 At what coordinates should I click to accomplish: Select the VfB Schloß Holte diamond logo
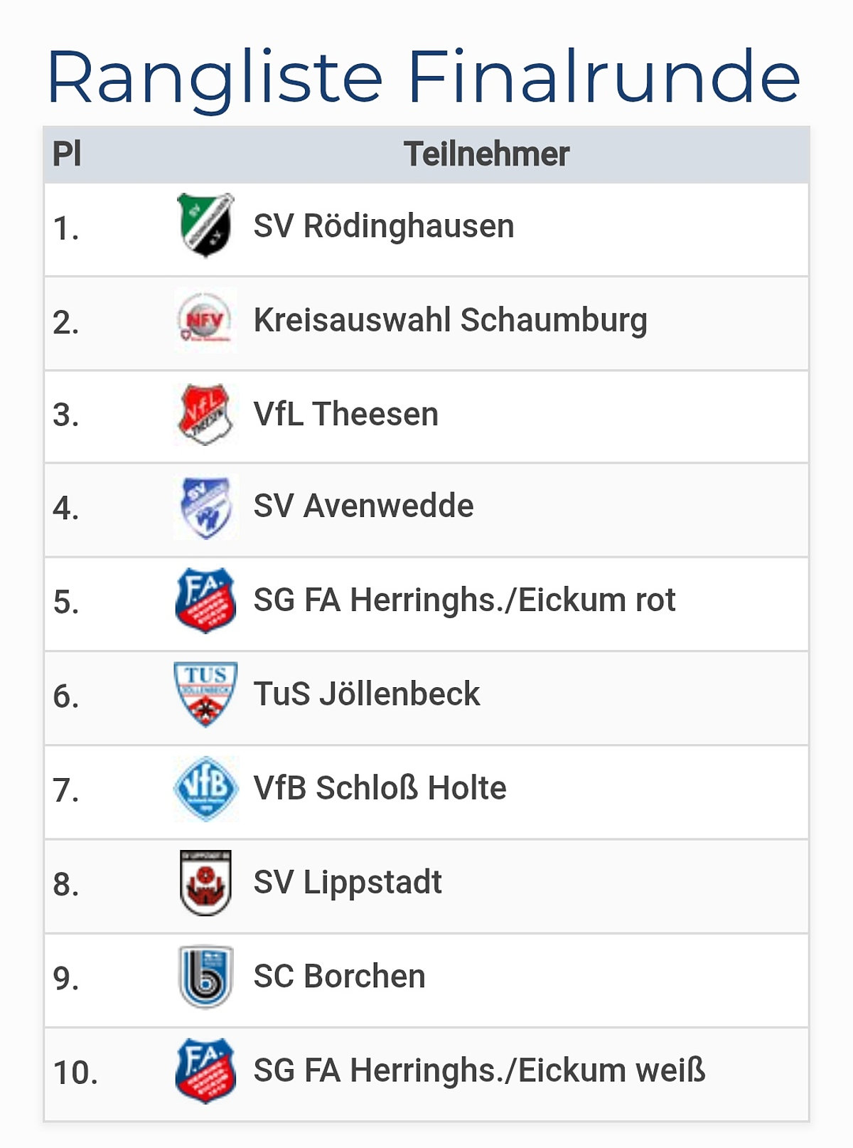pos(205,789)
